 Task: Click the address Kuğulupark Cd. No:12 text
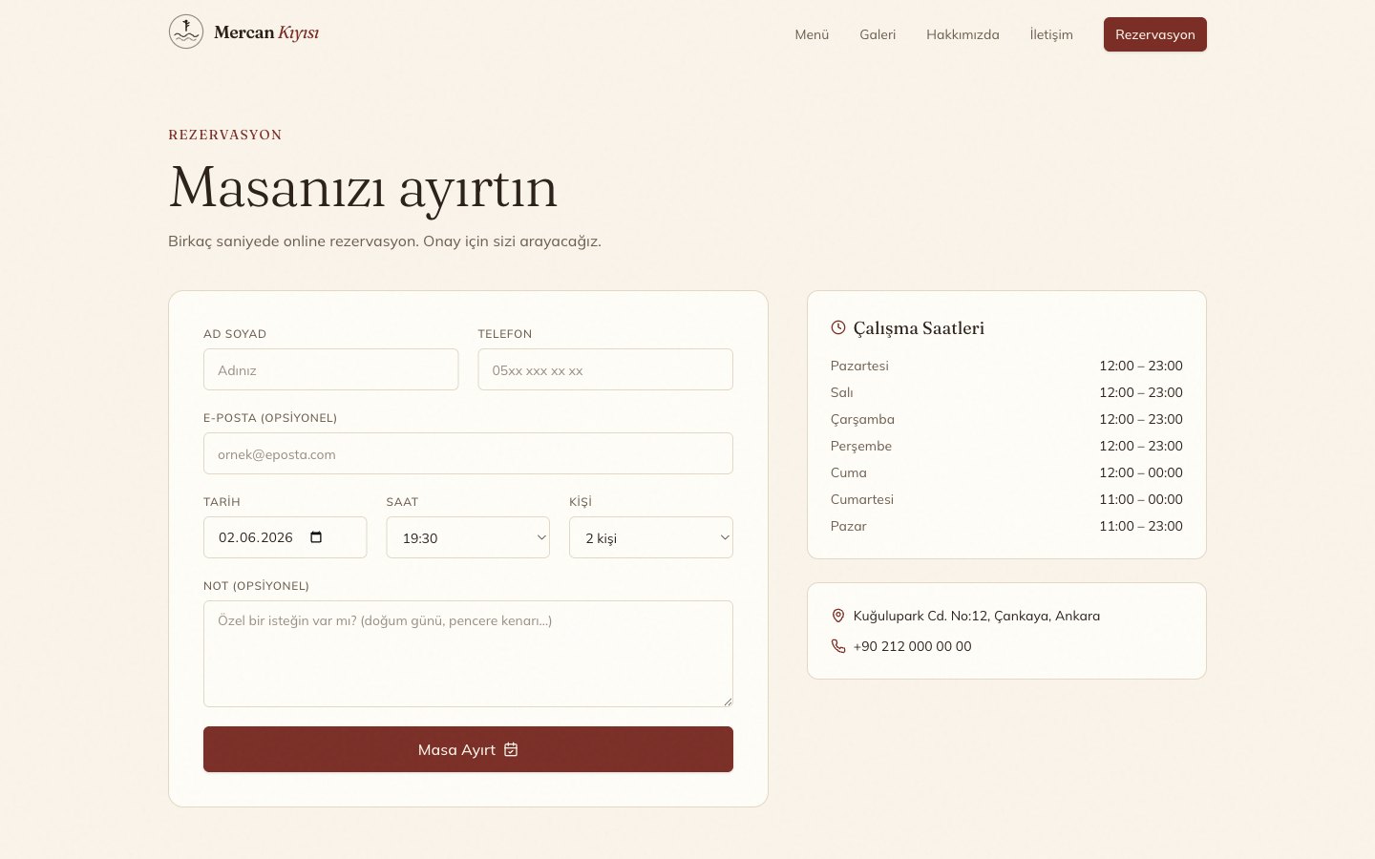click(977, 616)
